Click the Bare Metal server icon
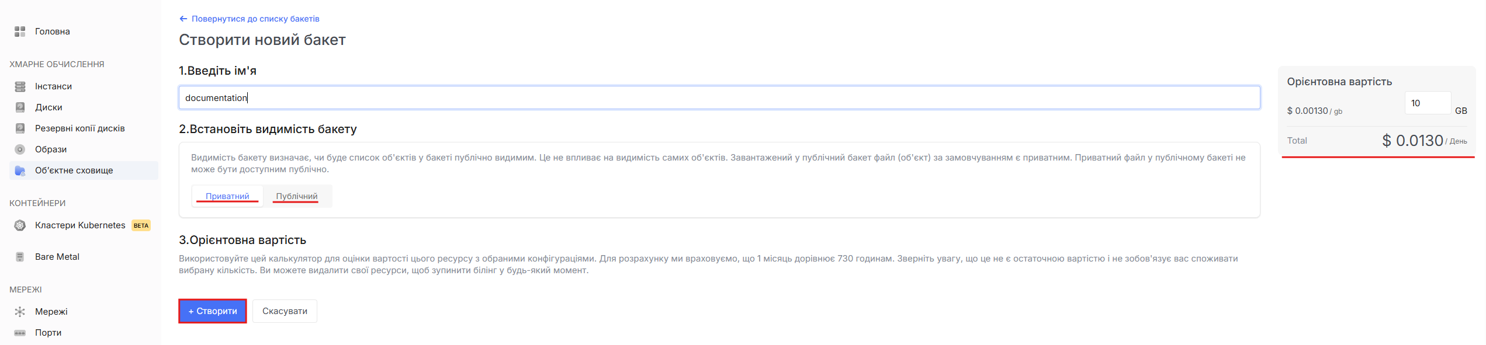 [20, 257]
